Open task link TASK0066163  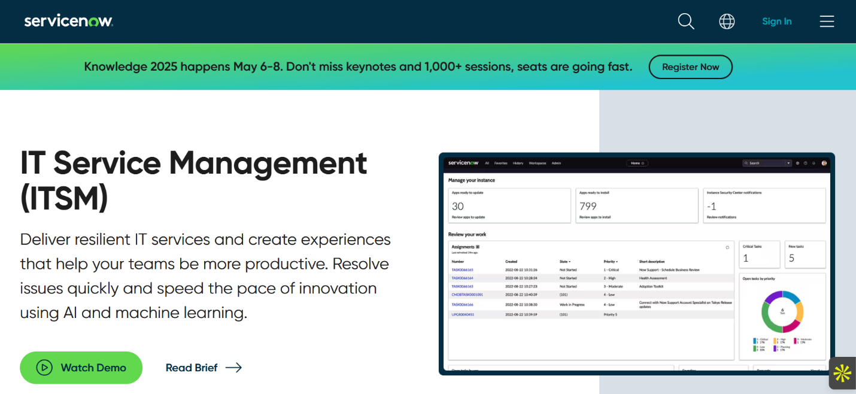coord(462,286)
